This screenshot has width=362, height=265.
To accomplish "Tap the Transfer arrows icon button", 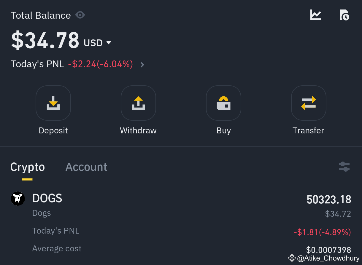I will pyautogui.click(x=309, y=103).
